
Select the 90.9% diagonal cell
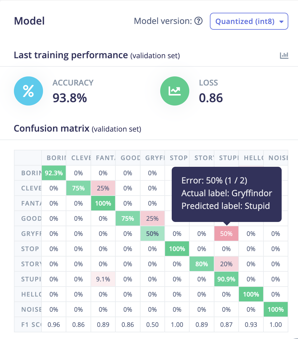point(226,279)
